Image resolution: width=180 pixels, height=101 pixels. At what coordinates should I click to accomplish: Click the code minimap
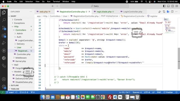pyautogui.click(x=170, y=26)
